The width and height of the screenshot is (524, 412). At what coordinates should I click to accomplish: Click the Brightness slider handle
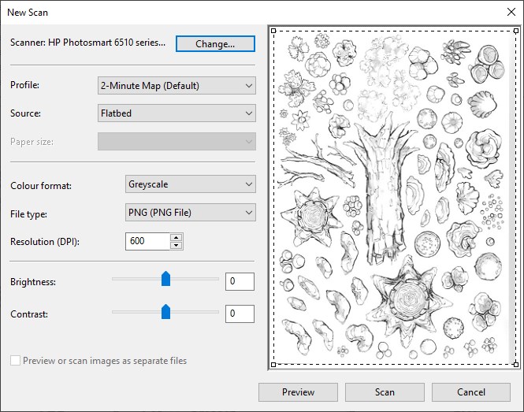coord(165,279)
